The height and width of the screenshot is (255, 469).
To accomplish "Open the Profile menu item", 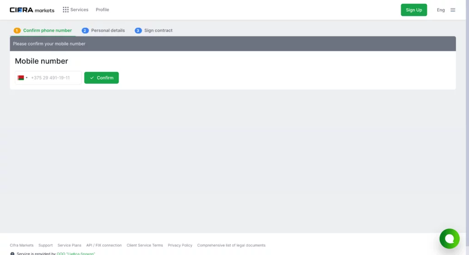I will pos(102,10).
